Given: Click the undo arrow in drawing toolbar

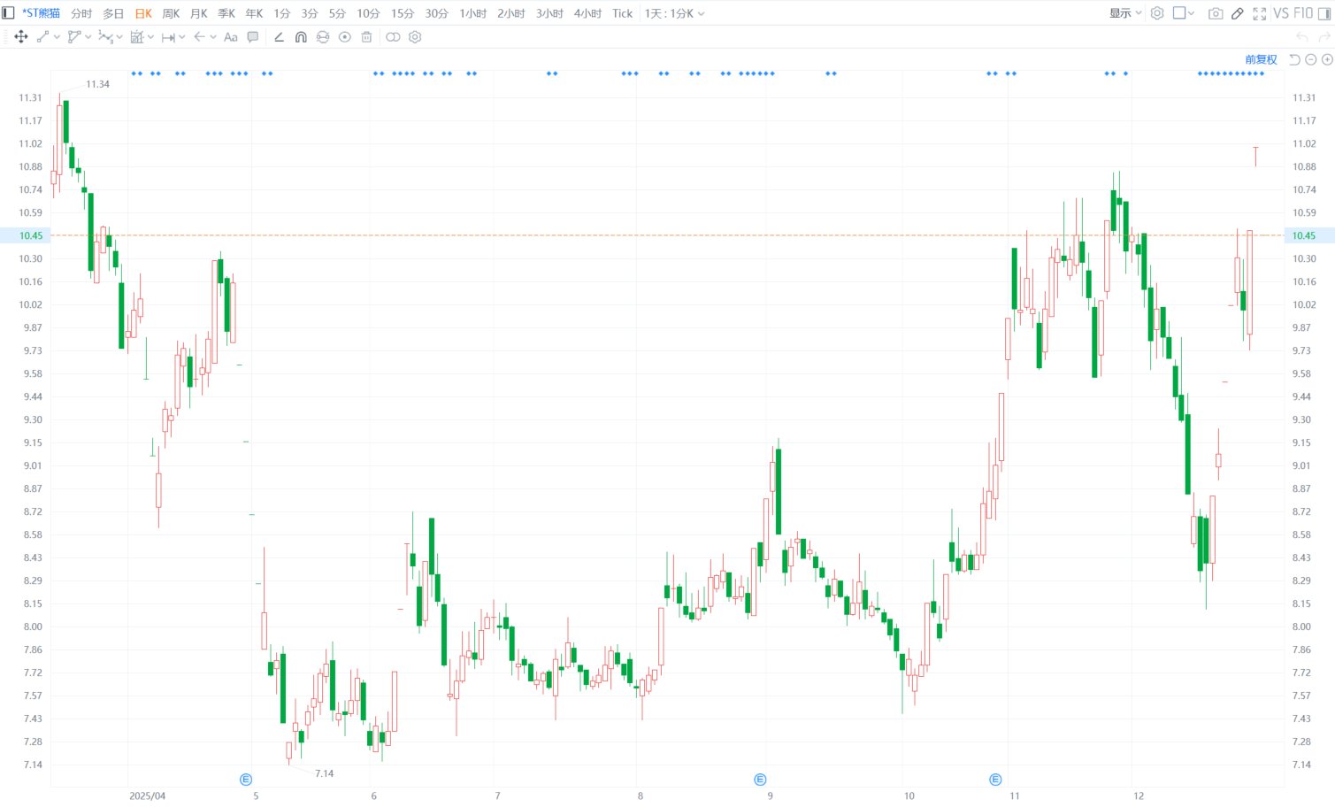Looking at the screenshot, I should [x=1302, y=37].
